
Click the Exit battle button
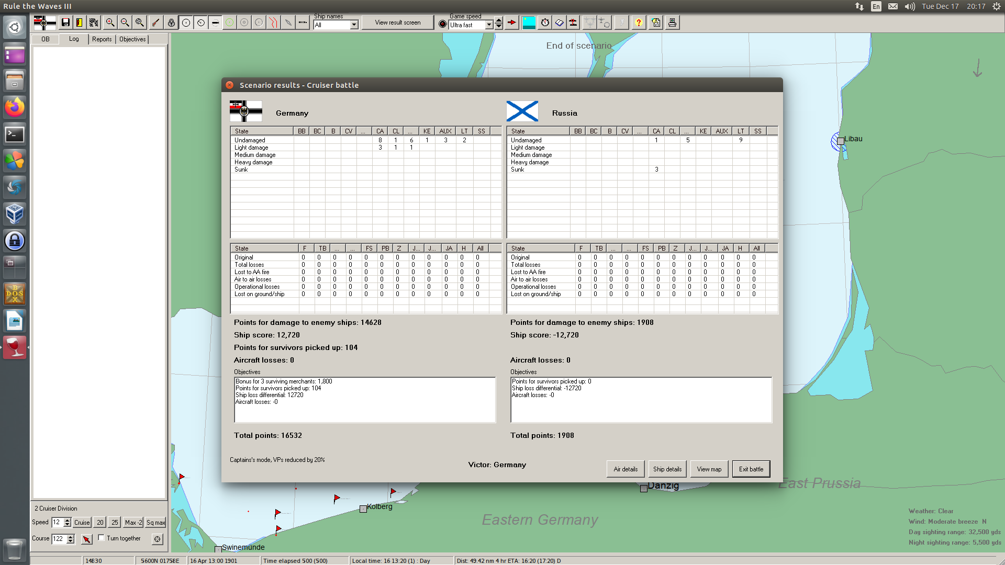(751, 469)
